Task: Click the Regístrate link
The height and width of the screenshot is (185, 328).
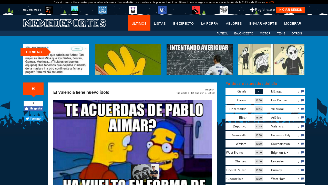Action: 263,10
